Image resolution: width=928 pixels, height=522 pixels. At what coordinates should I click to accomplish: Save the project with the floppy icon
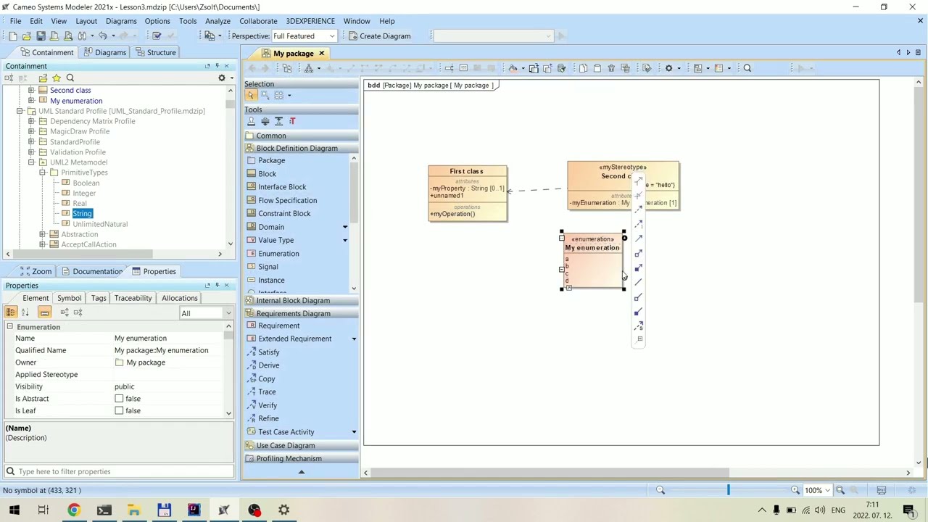[x=41, y=36]
